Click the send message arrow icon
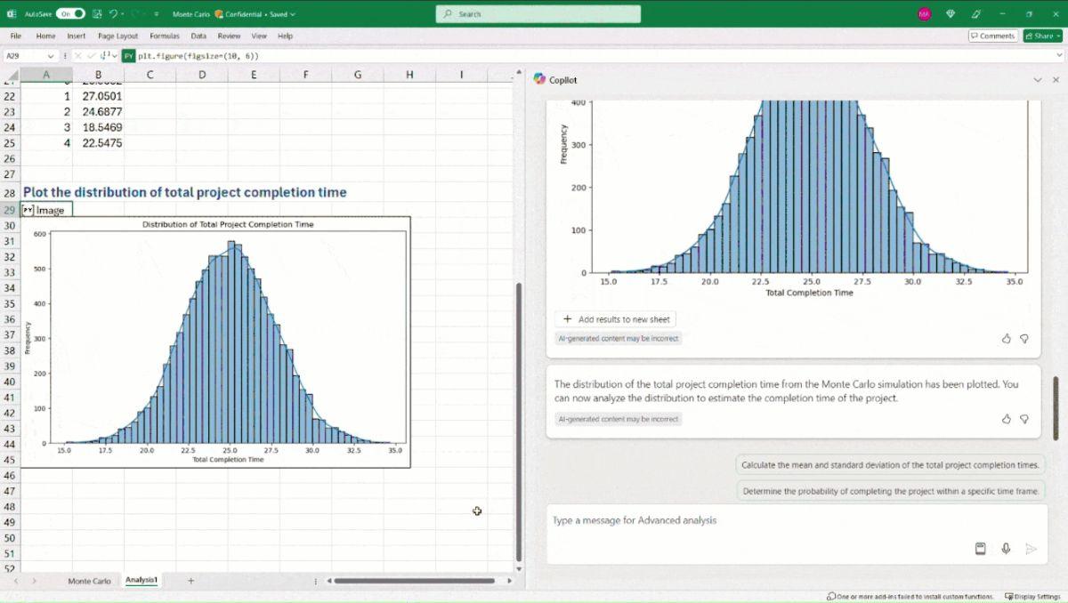1068x603 pixels. point(1031,549)
